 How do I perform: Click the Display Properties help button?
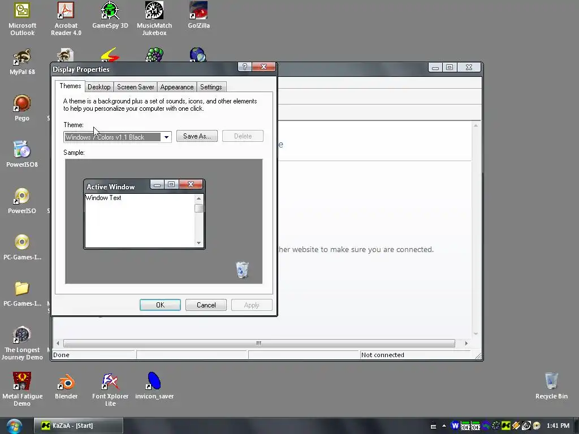[245, 67]
